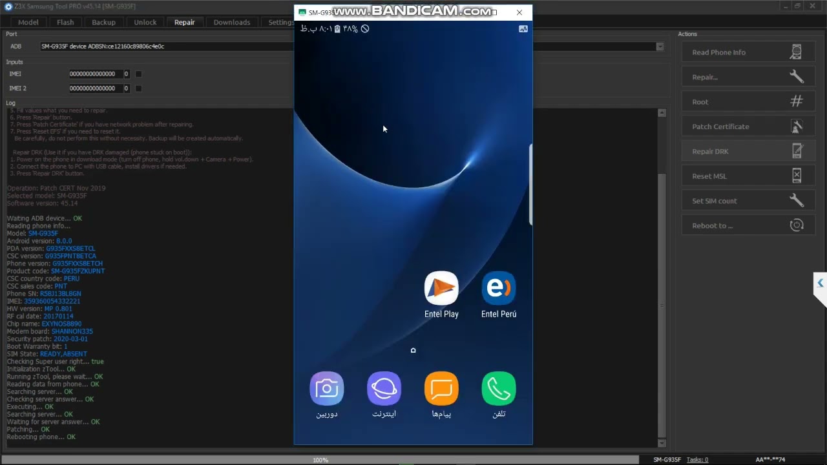Screen dimensions: 827x465
Task: Click log line 'SIM State: READY,ABSENT'
Action: [47, 354]
